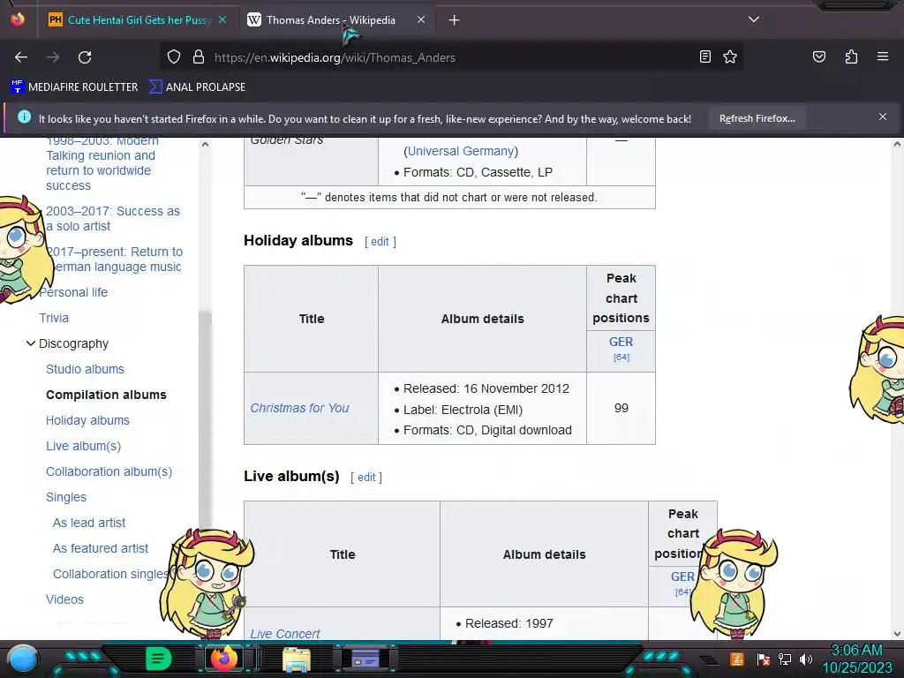Image resolution: width=904 pixels, height=678 pixels.
Task: Open citation [64] in Holiday albums table
Action: coord(621,358)
